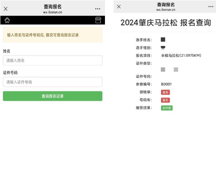The height and width of the screenshot is (171, 216).
Task: Open the more options dots on left page
Action: (x=97, y=9)
